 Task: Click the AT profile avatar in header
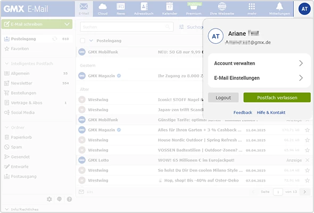click(304, 9)
